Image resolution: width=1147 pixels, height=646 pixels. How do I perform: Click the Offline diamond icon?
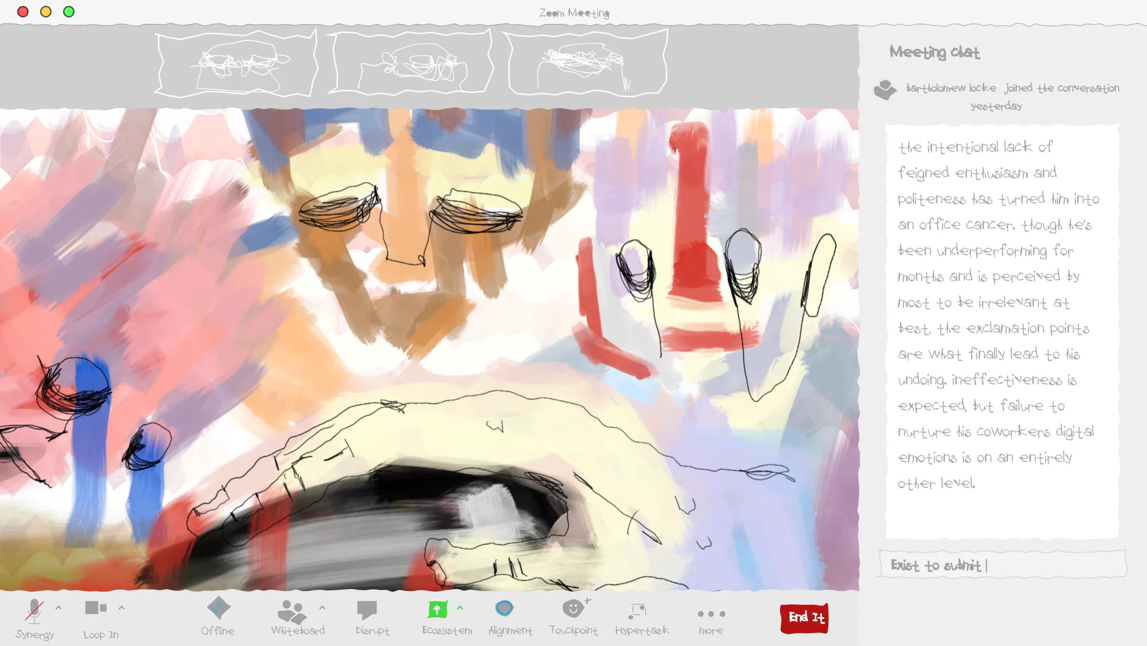coord(218,608)
